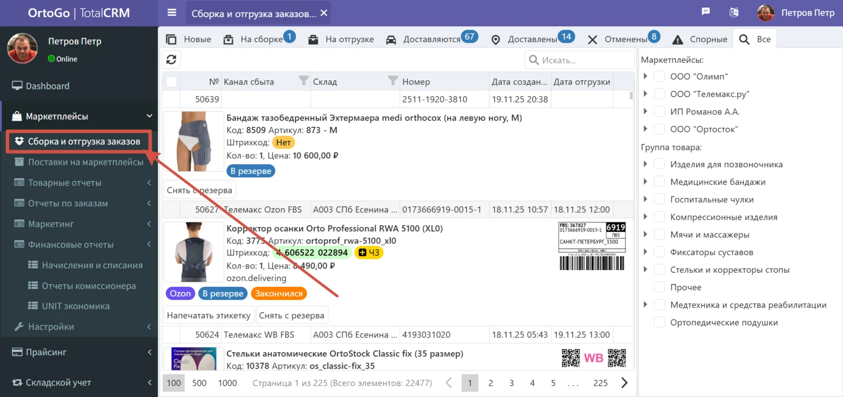Screen dimensions: 843x397
Task: Select 500 items per page
Action: pos(199,383)
